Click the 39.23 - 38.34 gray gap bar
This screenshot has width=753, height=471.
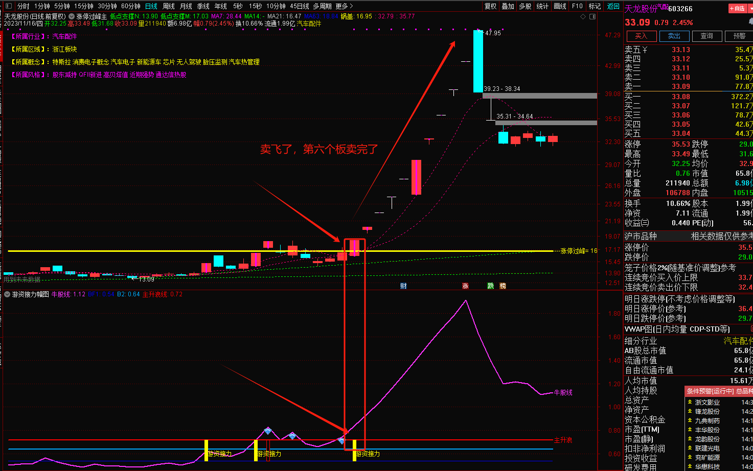click(x=540, y=96)
